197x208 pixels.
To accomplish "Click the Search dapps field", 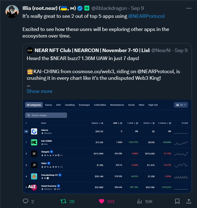I will [x=46, y=115].
